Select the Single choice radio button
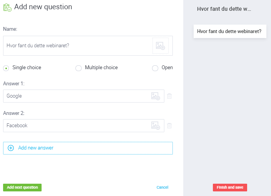The height and width of the screenshot is (196, 271). [x=6, y=68]
